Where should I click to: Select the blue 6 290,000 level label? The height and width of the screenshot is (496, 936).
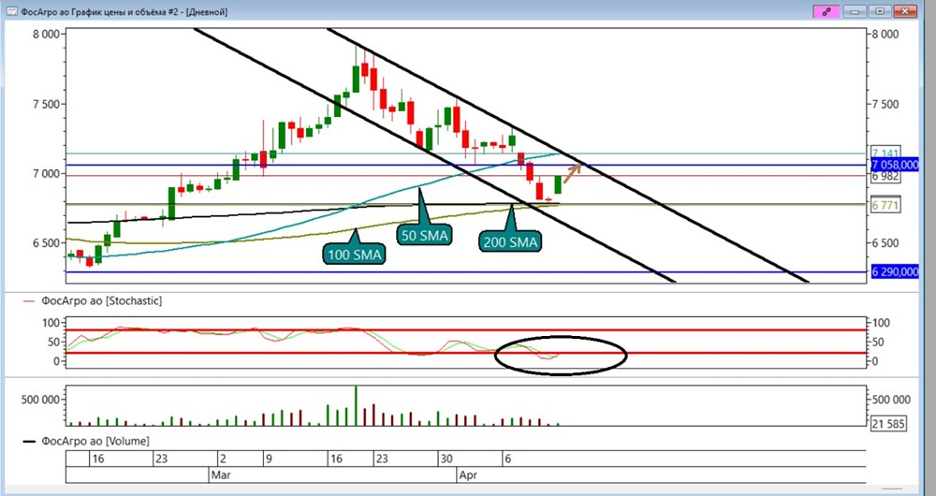(895, 272)
